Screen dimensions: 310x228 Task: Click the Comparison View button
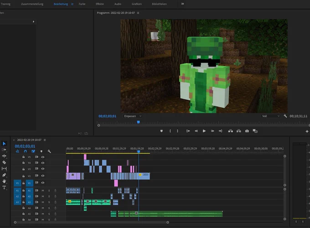(x=255, y=131)
